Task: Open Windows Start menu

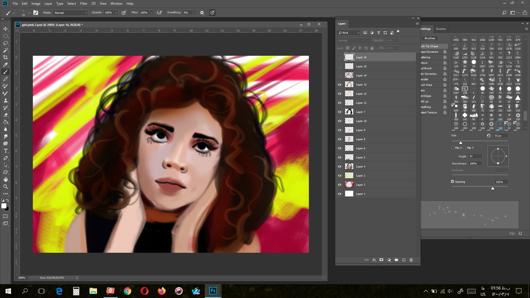Action: coord(8,291)
